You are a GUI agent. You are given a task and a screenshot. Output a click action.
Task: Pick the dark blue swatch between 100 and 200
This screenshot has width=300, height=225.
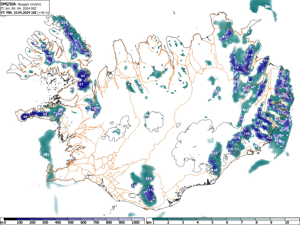[x=23, y=219]
